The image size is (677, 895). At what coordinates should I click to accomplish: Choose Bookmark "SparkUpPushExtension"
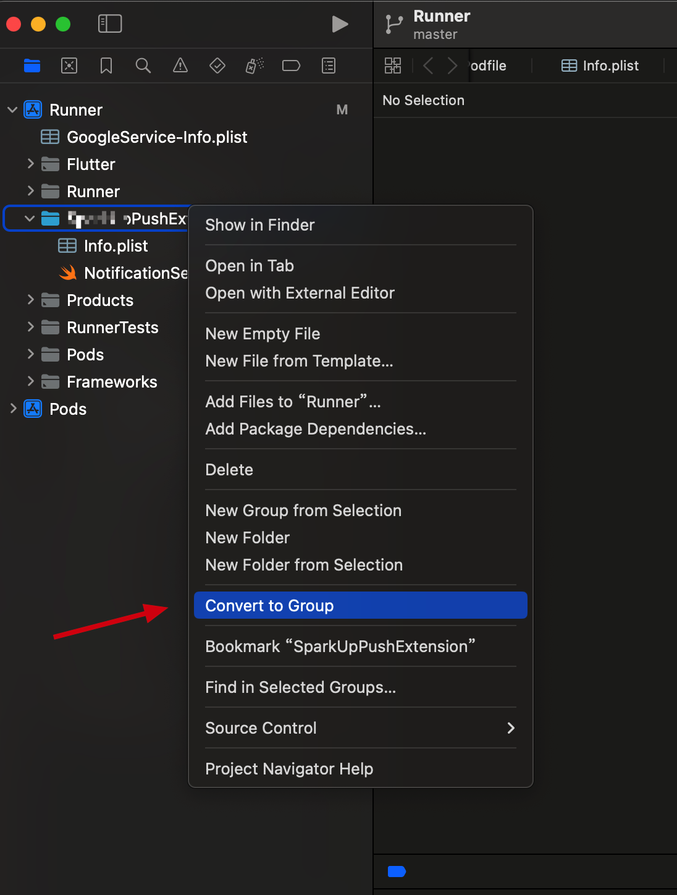pyautogui.click(x=361, y=647)
